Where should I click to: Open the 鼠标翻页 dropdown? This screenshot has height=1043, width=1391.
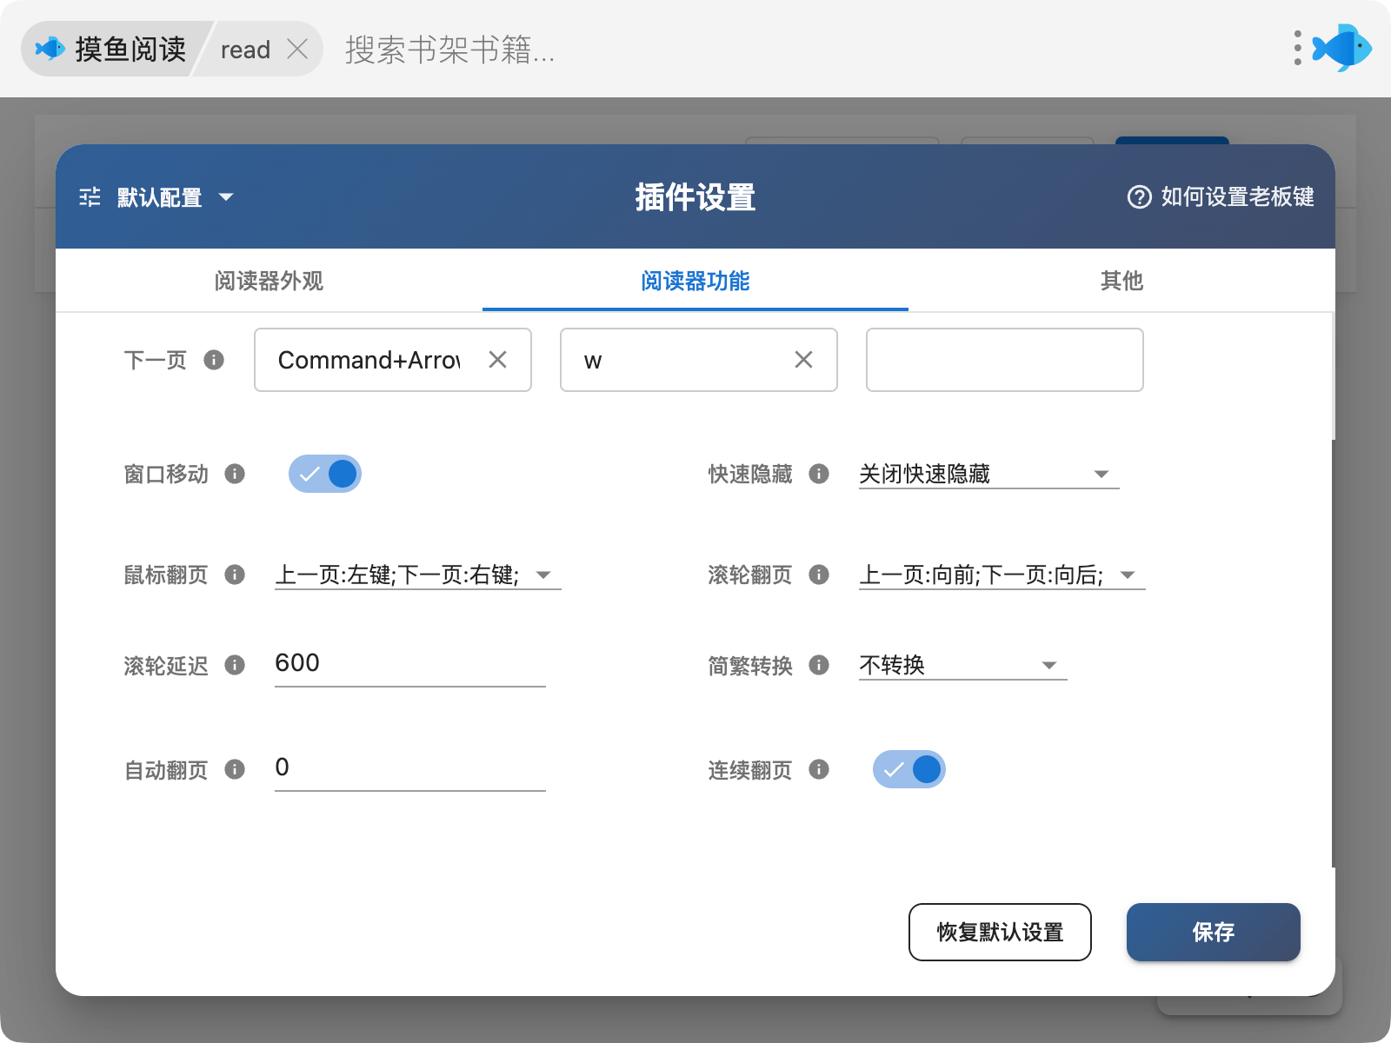tap(417, 575)
